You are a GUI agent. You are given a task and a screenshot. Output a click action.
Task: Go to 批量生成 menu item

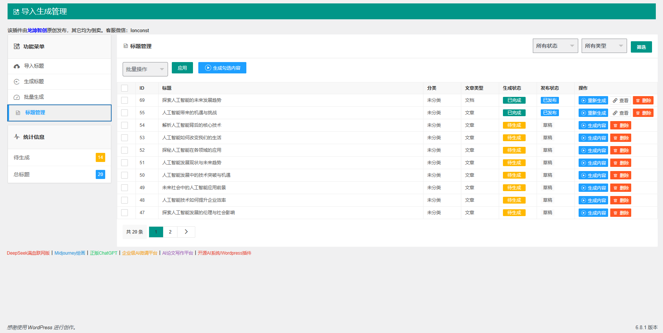click(59, 97)
